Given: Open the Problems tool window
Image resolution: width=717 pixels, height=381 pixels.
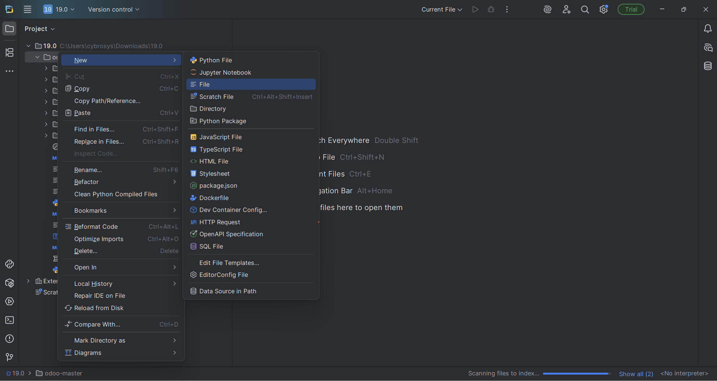Looking at the screenshot, I should [10, 339].
